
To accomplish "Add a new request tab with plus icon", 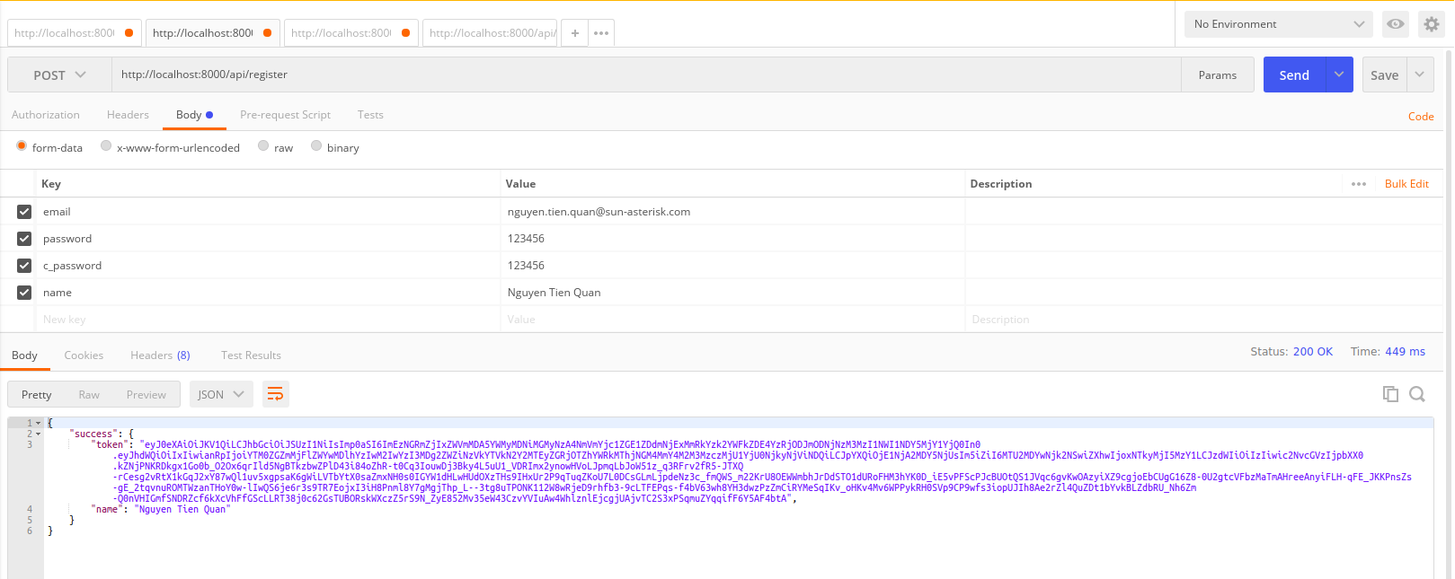I will pyautogui.click(x=575, y=33).
